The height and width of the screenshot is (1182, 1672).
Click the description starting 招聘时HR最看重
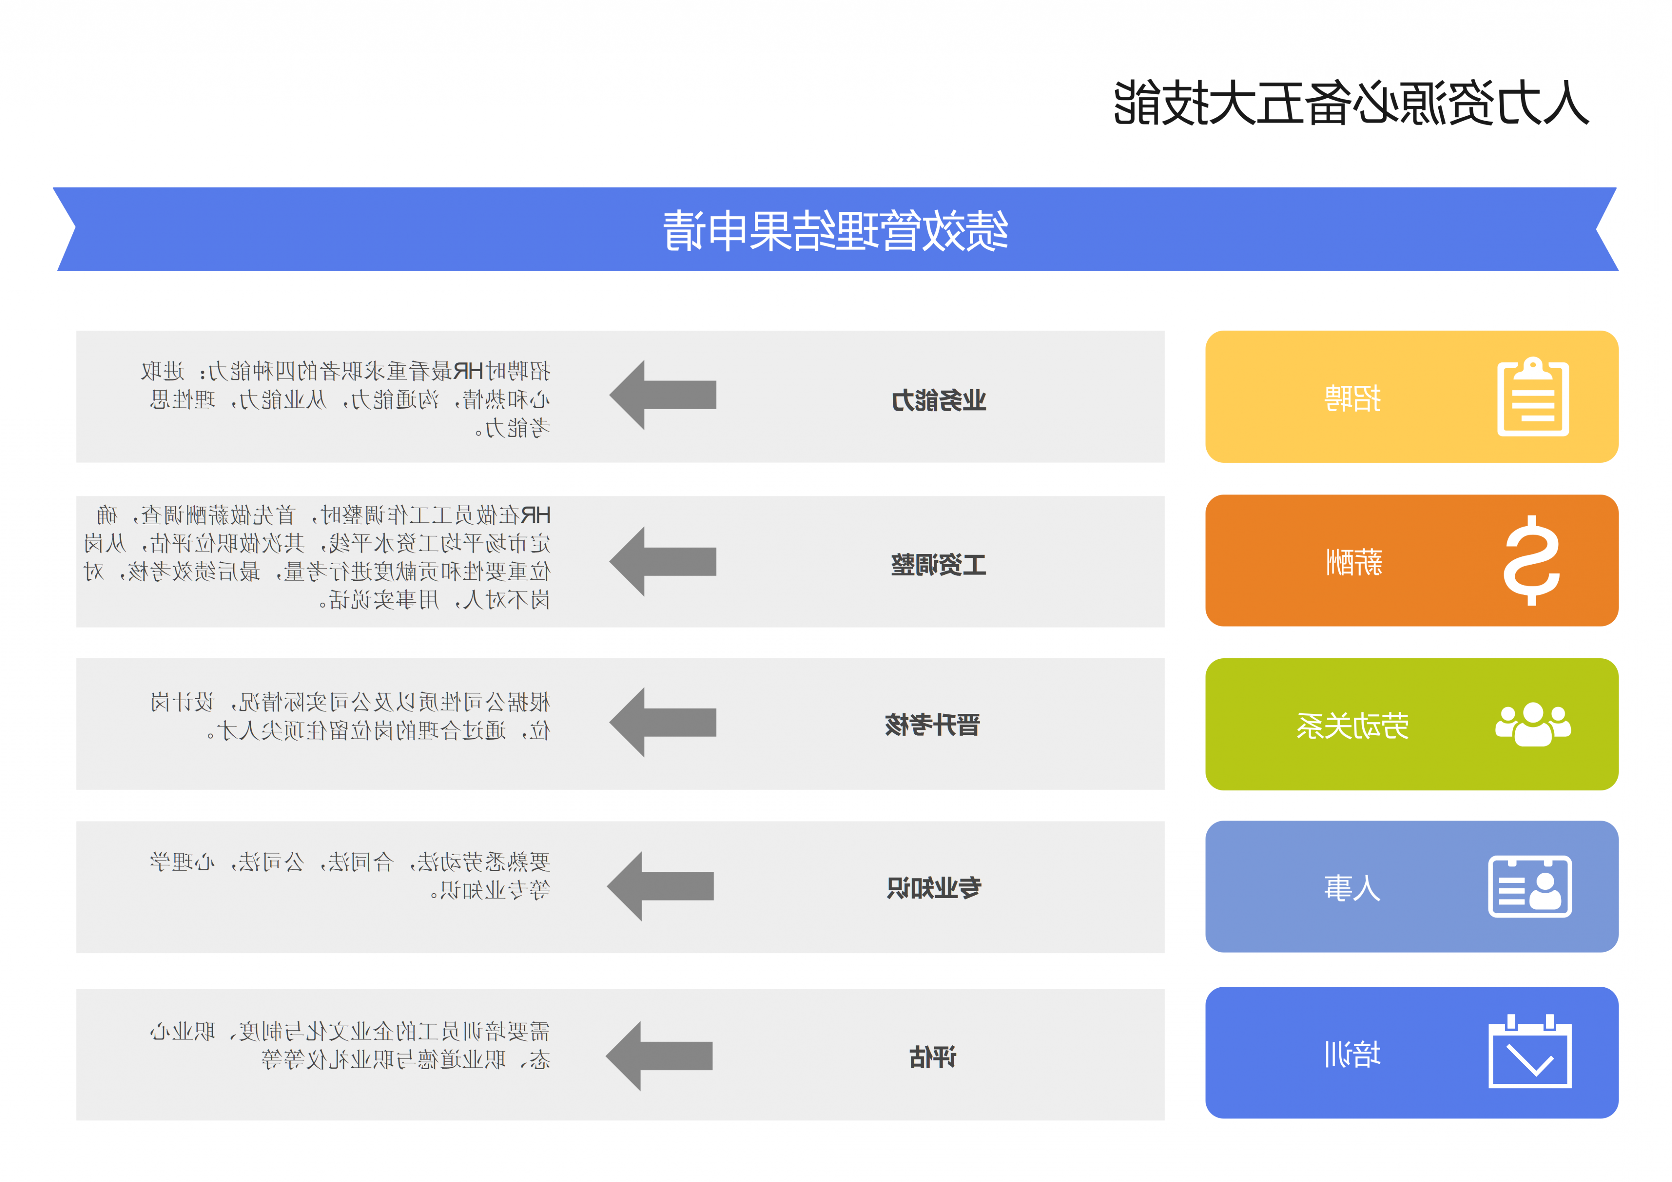[346, 399]
